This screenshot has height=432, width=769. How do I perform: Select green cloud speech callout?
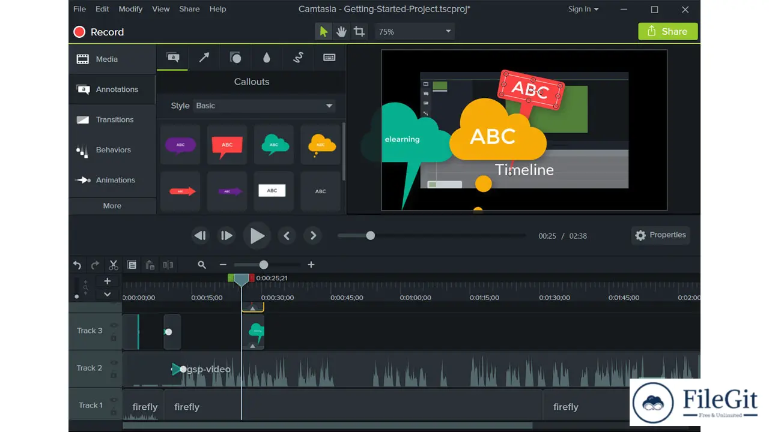274,145
